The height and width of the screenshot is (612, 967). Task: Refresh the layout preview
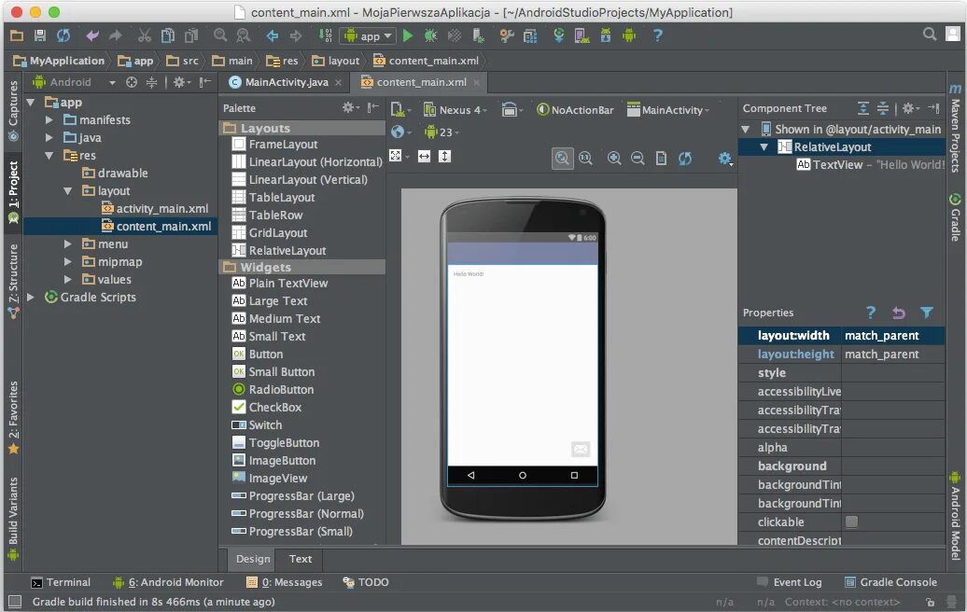tap(684, 159)
